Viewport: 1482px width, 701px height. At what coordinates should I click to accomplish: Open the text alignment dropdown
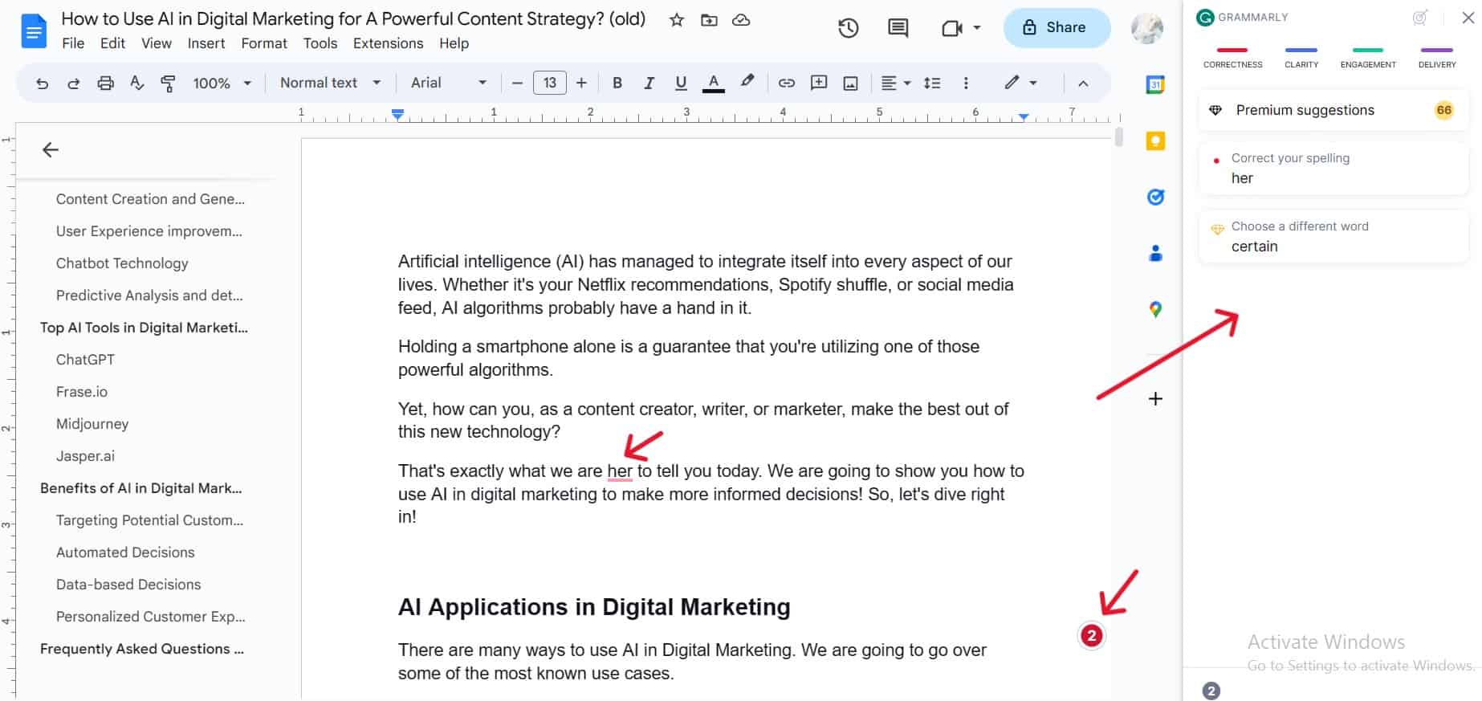click(896, 83)
